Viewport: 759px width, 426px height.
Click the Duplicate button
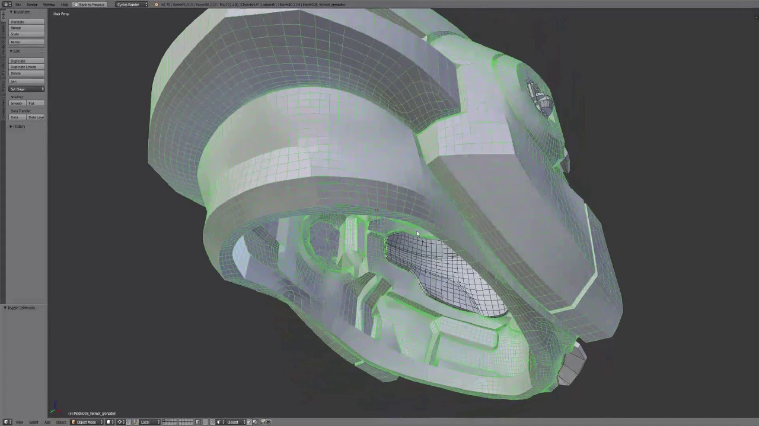click(27, 61)
